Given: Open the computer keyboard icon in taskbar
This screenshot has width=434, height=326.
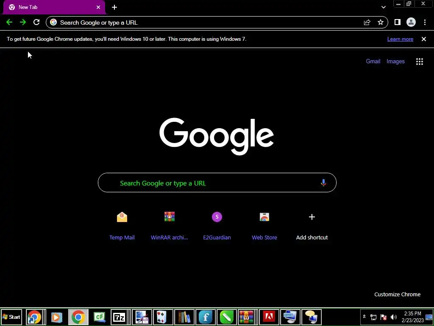Looking at the screenshot, I should [290, 317].
